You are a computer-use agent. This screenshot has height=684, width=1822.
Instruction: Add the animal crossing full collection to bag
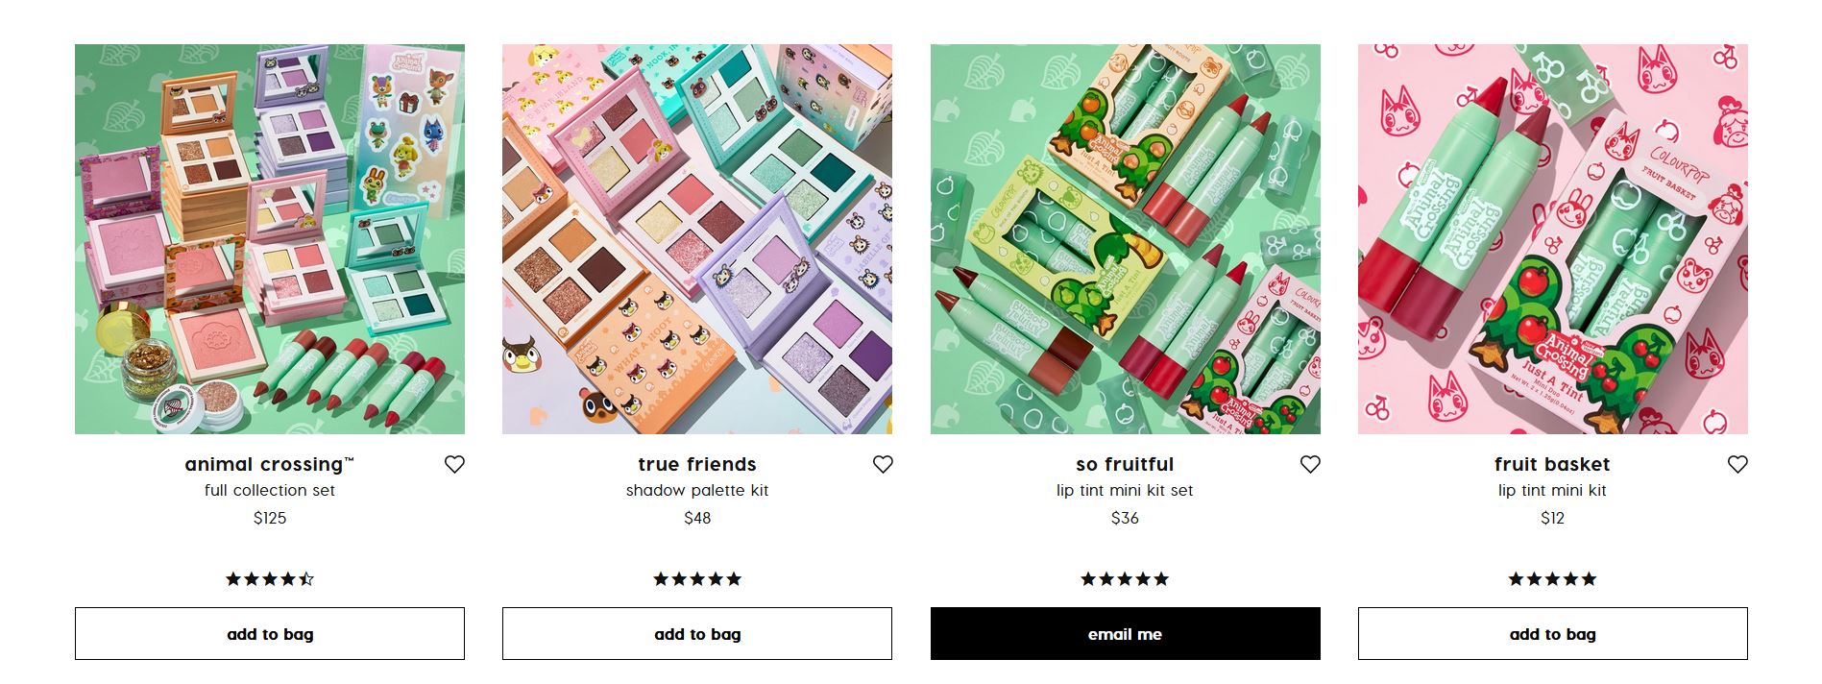tap(270, 634)
